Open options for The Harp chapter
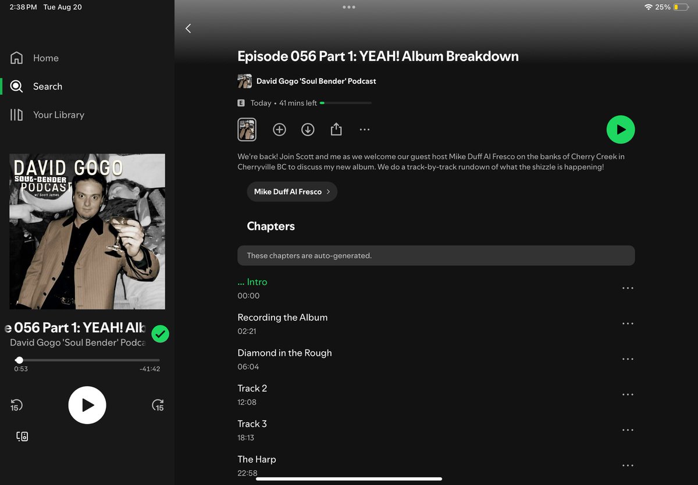This screenshot has width=698, height=485. (628, 465)
